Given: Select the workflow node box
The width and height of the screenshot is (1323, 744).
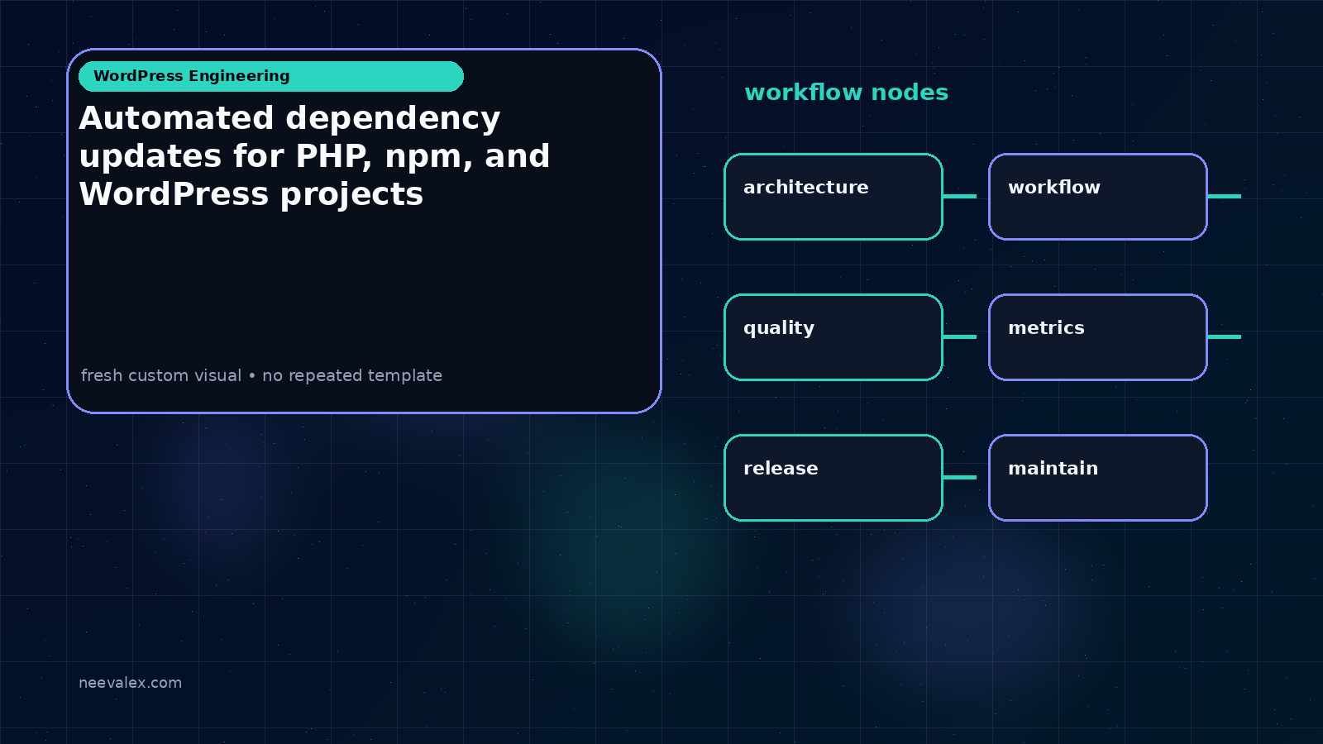Looking at the screenshot, I should pos(1098,197).
